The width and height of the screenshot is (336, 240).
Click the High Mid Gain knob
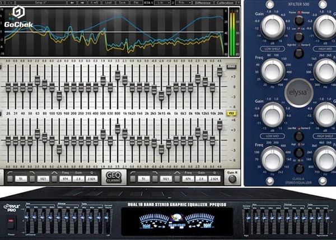coord(325,27)
